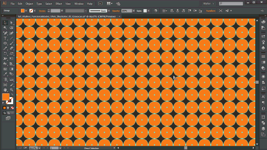Viewport: 267px width, 150px height.
Task: Set paint mode to Gradient
Action: [8, 107]
